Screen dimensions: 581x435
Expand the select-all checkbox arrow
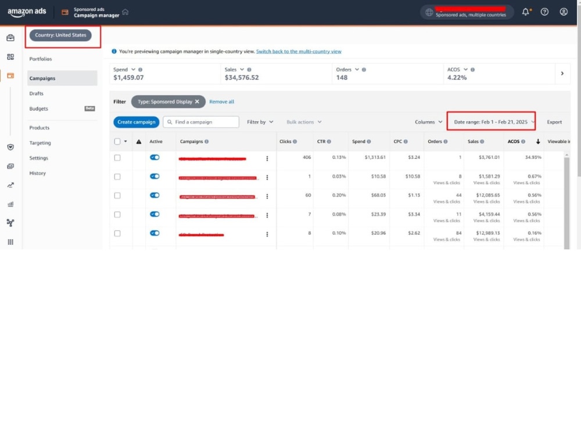(x=125, y=142)
